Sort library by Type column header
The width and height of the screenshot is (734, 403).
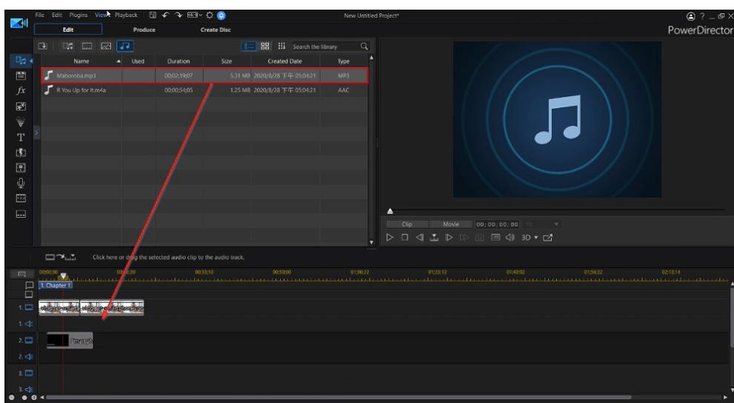point(344,61)
